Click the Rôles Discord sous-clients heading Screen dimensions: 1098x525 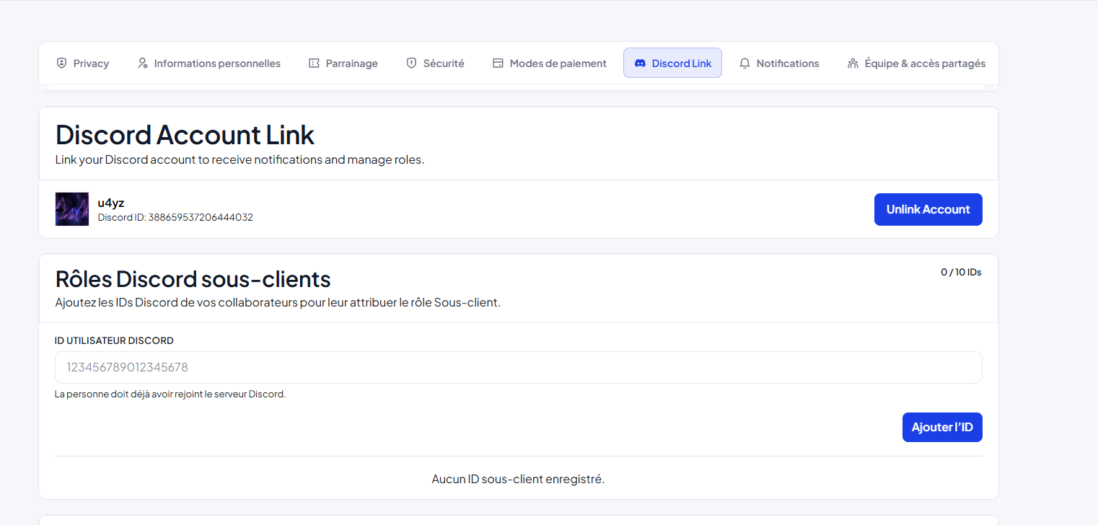193,278
